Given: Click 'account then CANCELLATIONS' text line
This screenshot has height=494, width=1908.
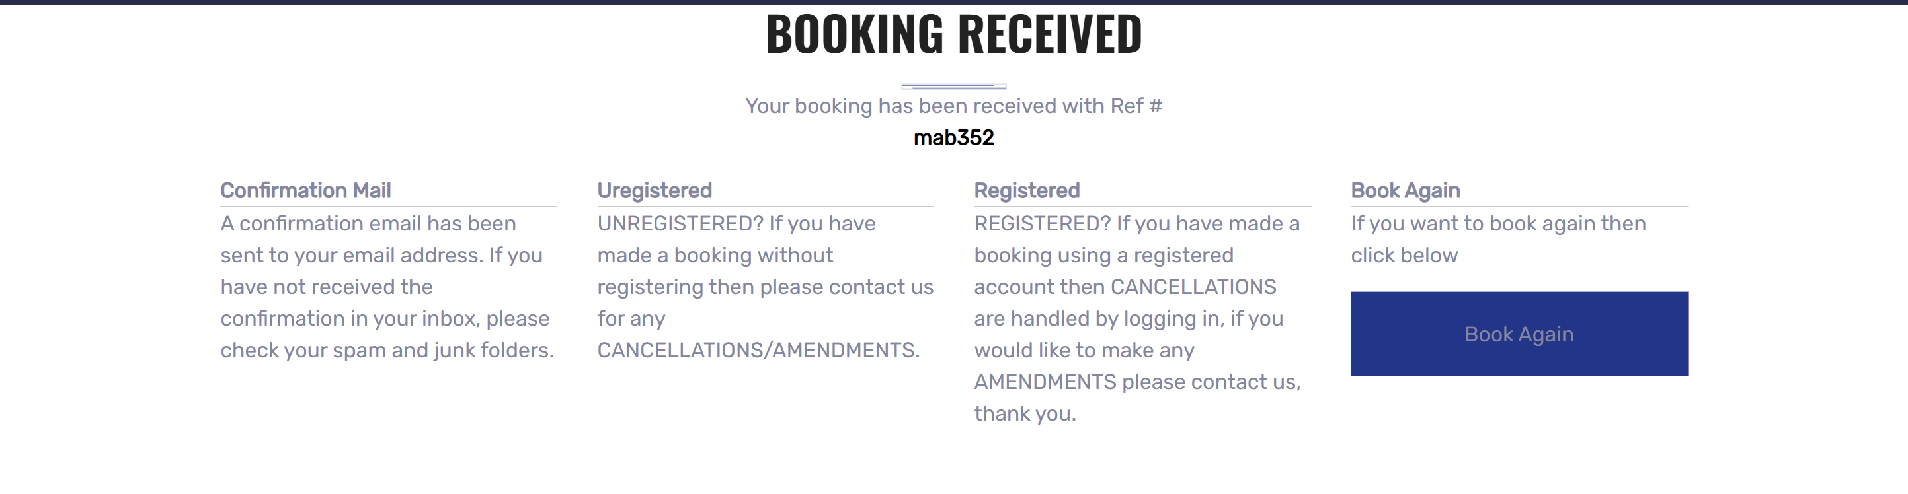Looking at the screenshot, I should point(1125,287).
